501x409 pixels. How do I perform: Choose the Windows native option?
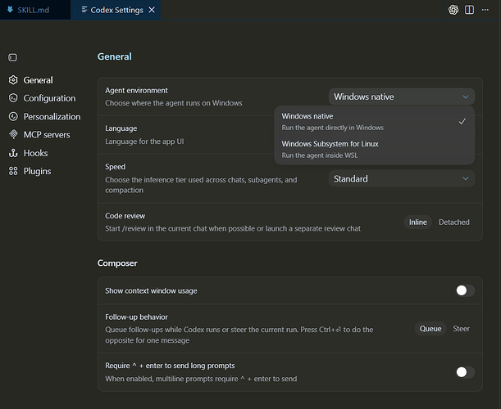(375, 121)
